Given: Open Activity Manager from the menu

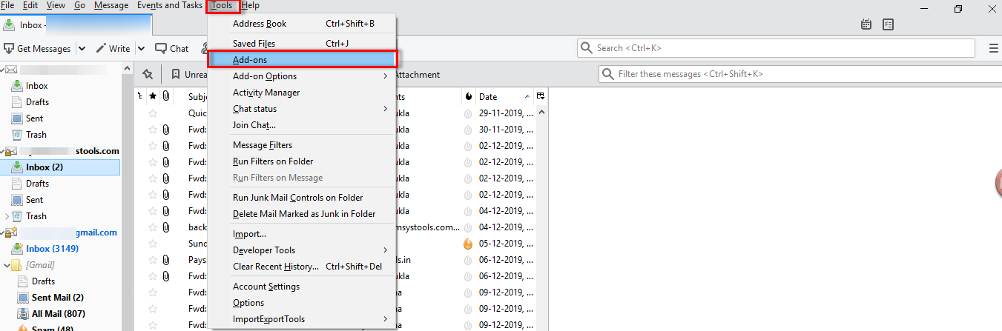Looking at the screenshot, I should click(302, 93).
